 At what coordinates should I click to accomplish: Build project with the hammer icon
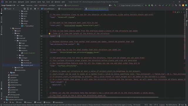click(x=115, y=5)
